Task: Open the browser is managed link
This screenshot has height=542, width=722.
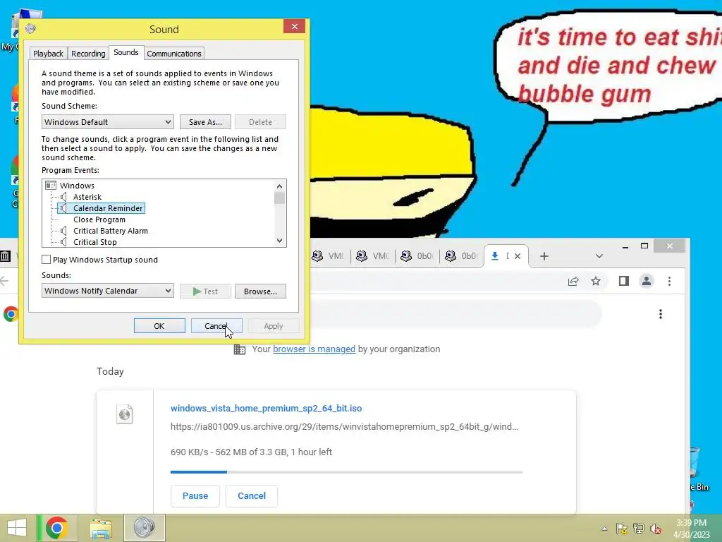Action: (314, 349)
